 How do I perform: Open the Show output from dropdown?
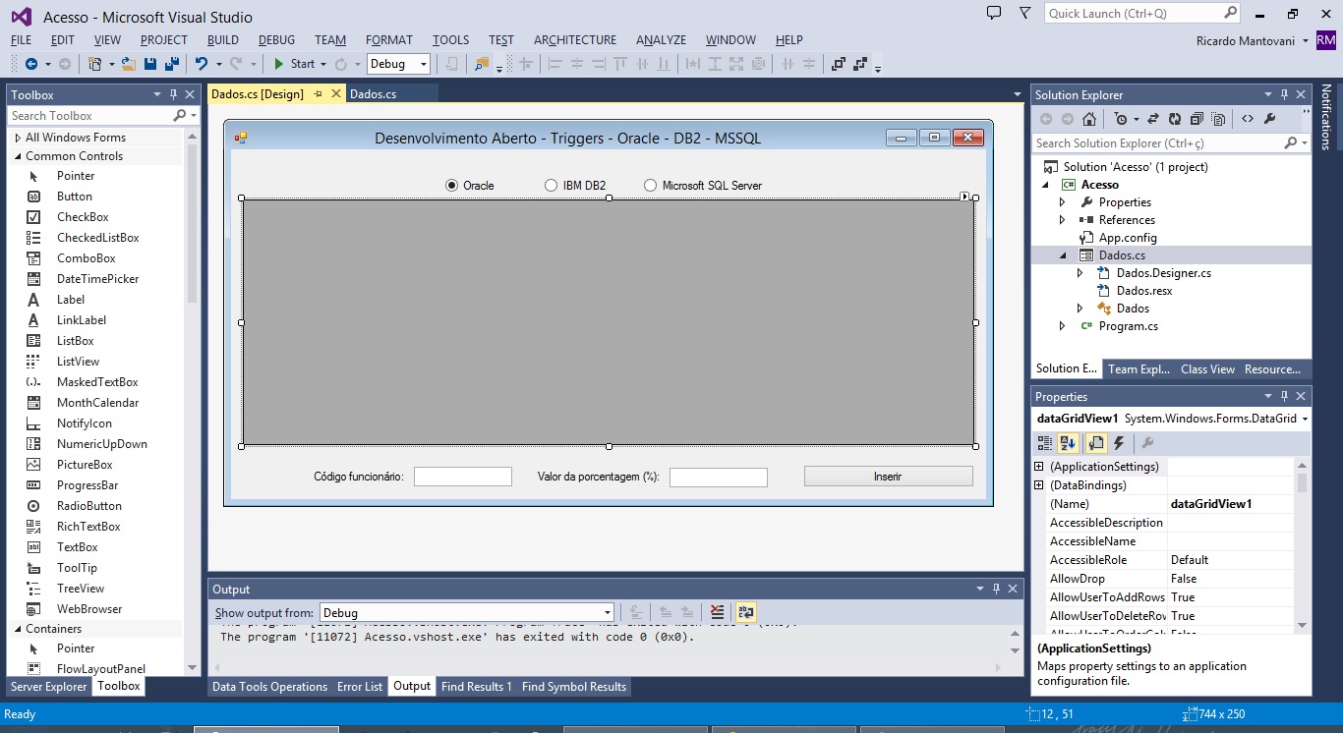coord(607,613)
